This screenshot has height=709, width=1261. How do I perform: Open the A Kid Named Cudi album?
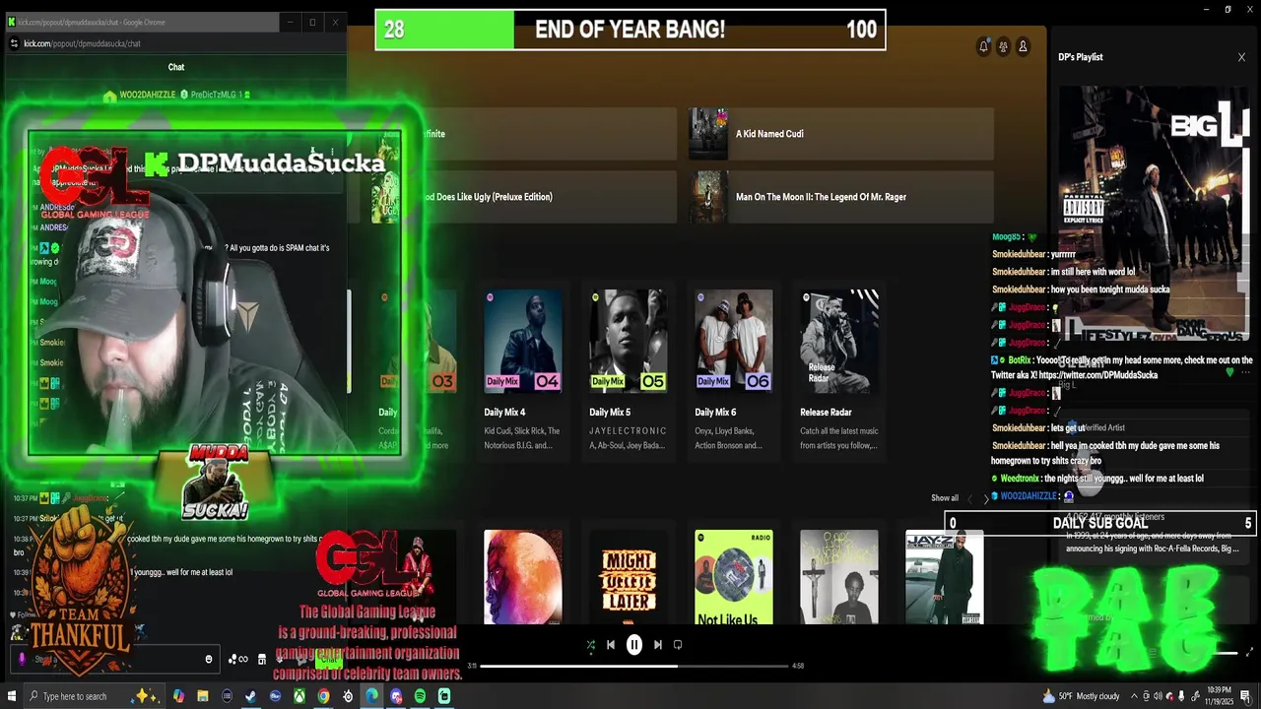coord(840,134)
